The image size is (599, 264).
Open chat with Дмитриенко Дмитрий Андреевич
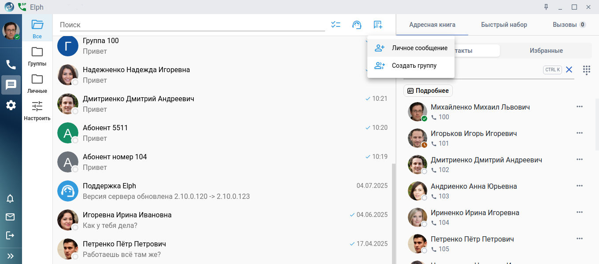pyautogui.click(x=222, y=104)
